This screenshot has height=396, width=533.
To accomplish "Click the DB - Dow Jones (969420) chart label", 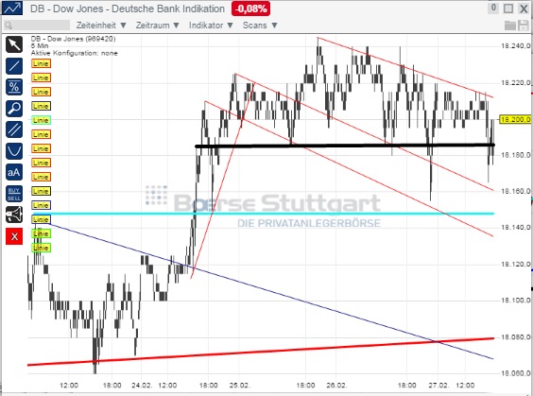I will (x=73, y=39).
